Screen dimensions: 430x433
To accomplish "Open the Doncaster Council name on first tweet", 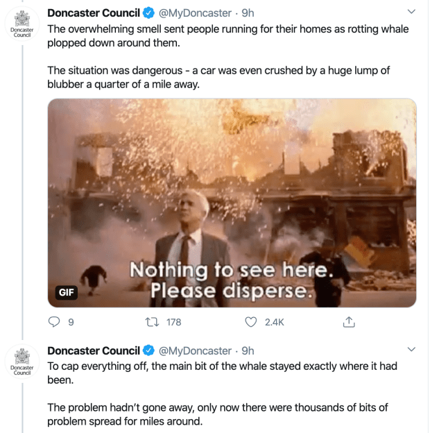I will pos(93,13).
